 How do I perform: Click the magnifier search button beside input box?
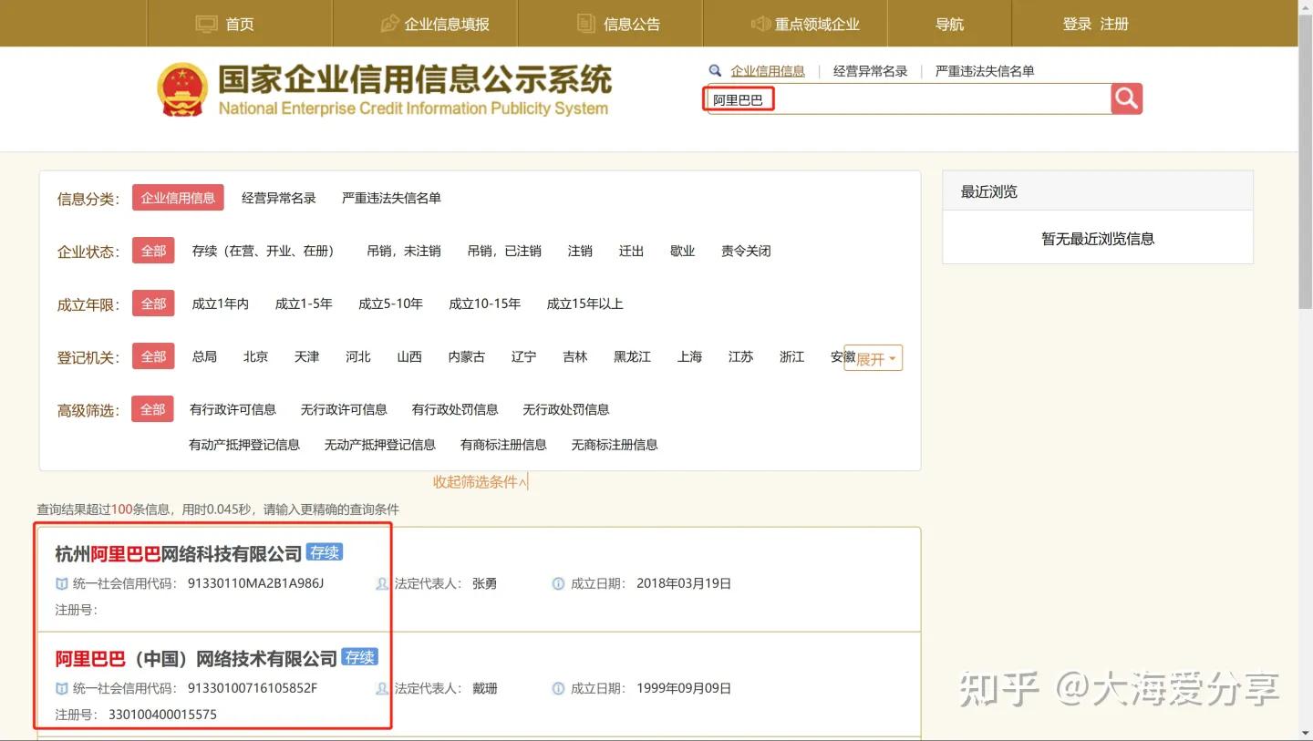[1125, 98]
